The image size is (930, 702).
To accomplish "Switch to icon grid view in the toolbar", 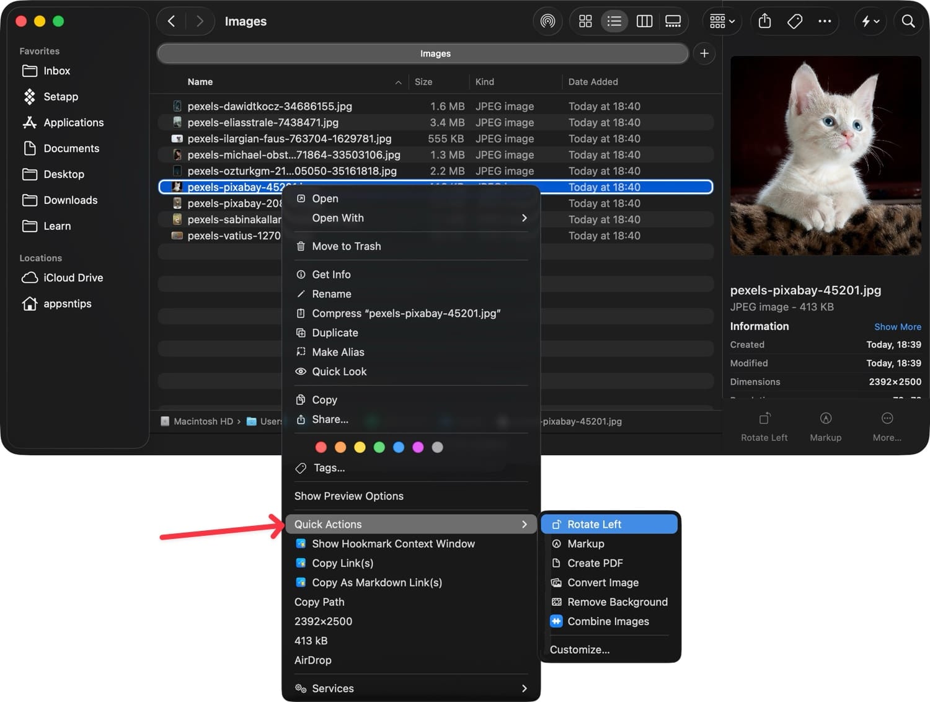I will click(x=585, y=20).
